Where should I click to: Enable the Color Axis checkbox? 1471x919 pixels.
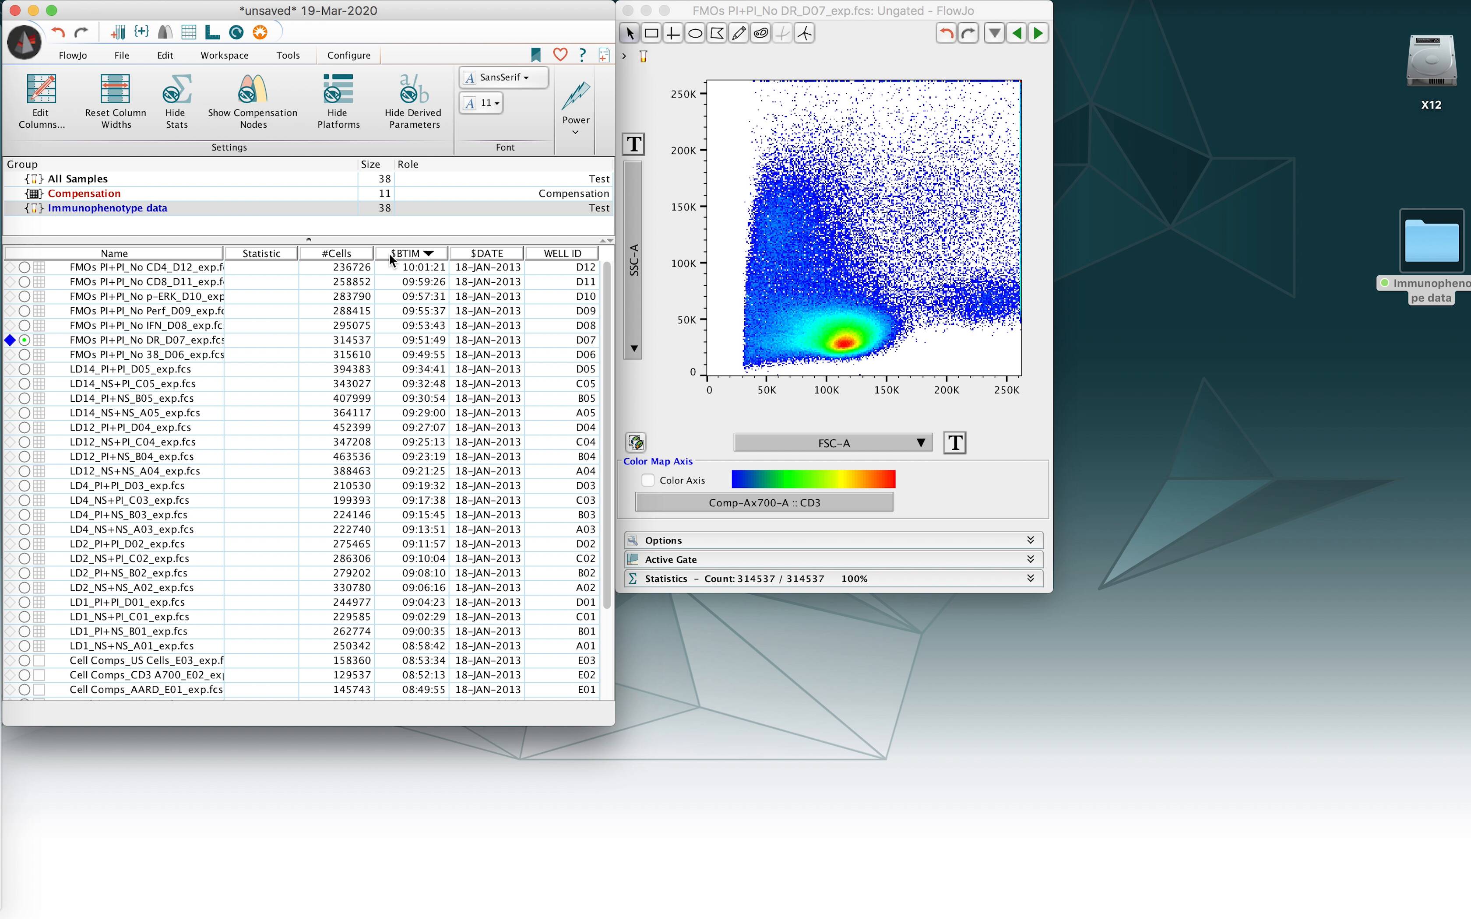click(648, 480)
